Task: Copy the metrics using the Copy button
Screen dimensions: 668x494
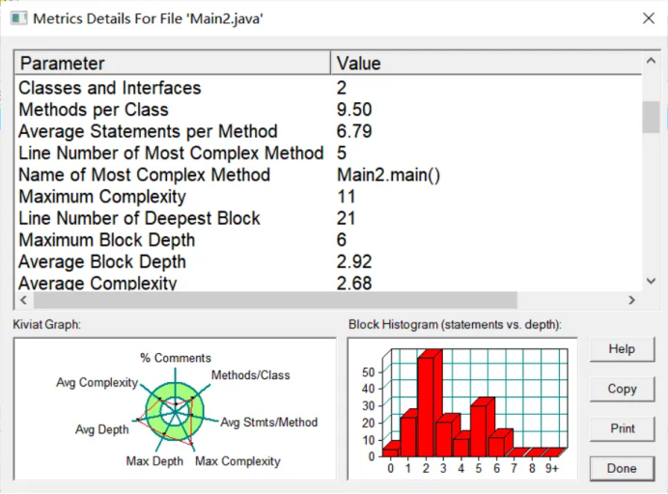Action: (x=622, y=389)
